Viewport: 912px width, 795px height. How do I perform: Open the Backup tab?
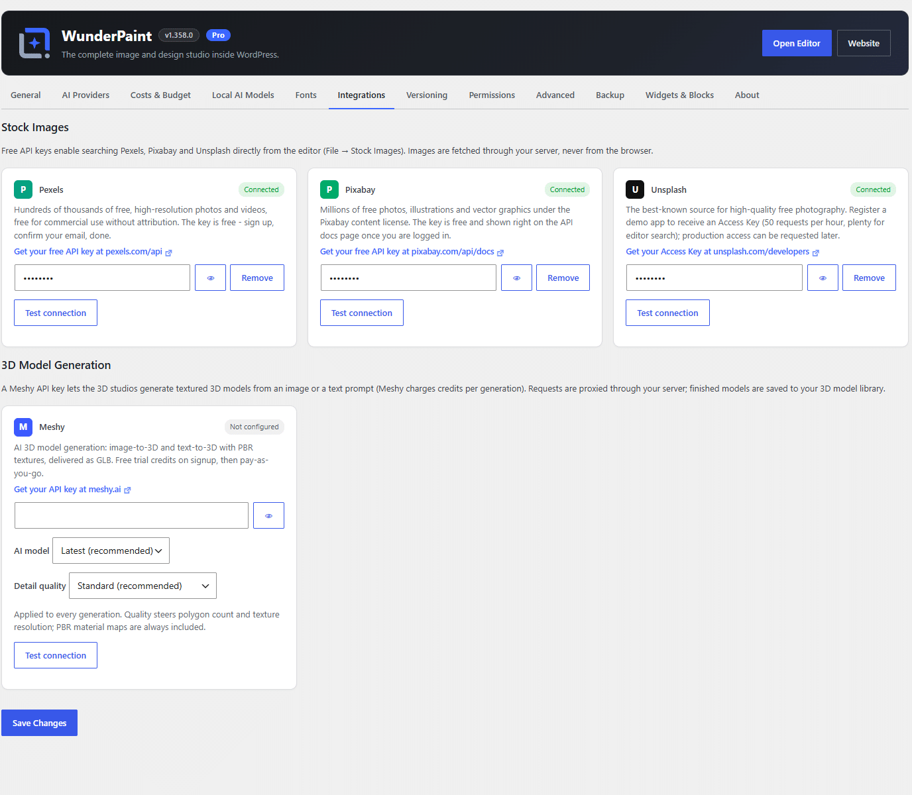(x=610, y=95)
